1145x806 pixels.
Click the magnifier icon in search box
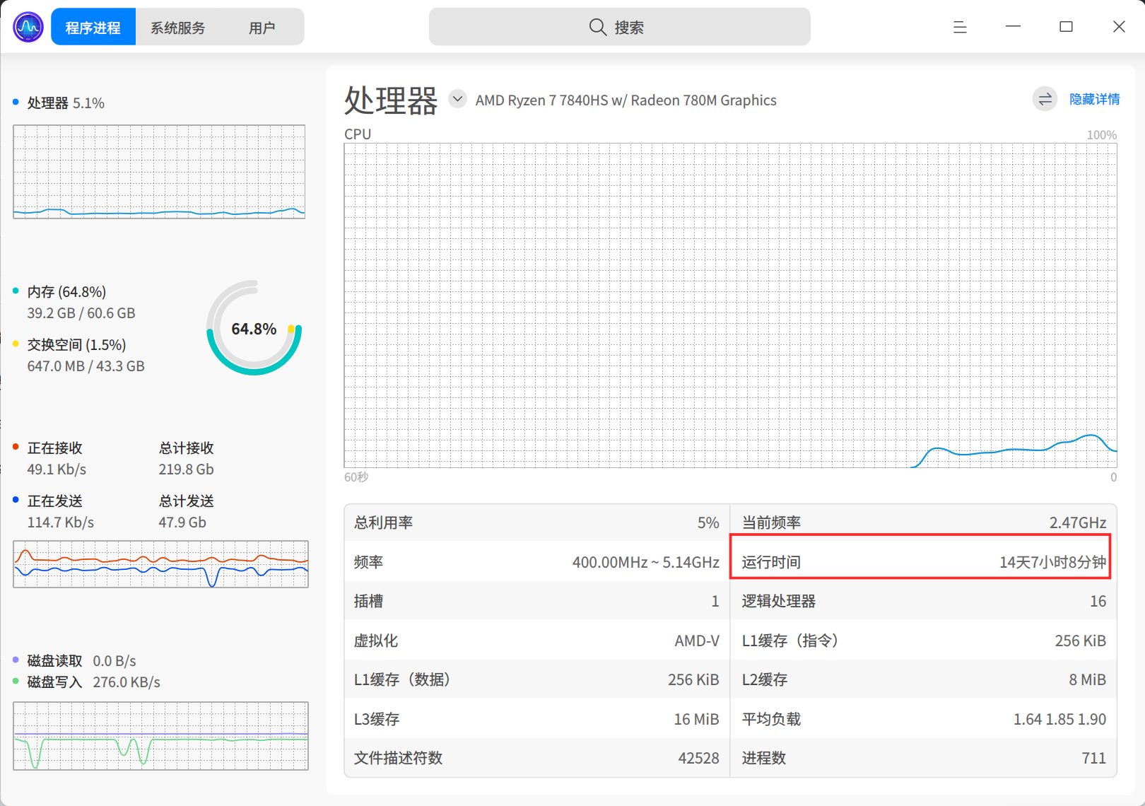click(x=598, y=28)
